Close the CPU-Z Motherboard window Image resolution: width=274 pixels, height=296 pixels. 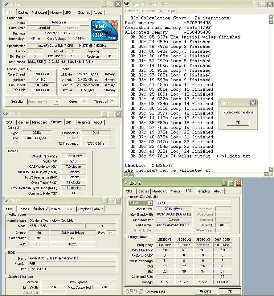118,201
